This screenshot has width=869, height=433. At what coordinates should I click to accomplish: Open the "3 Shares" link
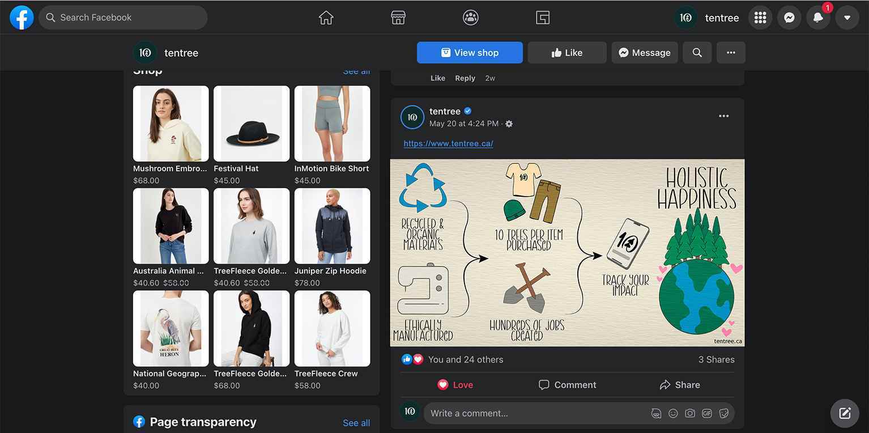[716, 359]
